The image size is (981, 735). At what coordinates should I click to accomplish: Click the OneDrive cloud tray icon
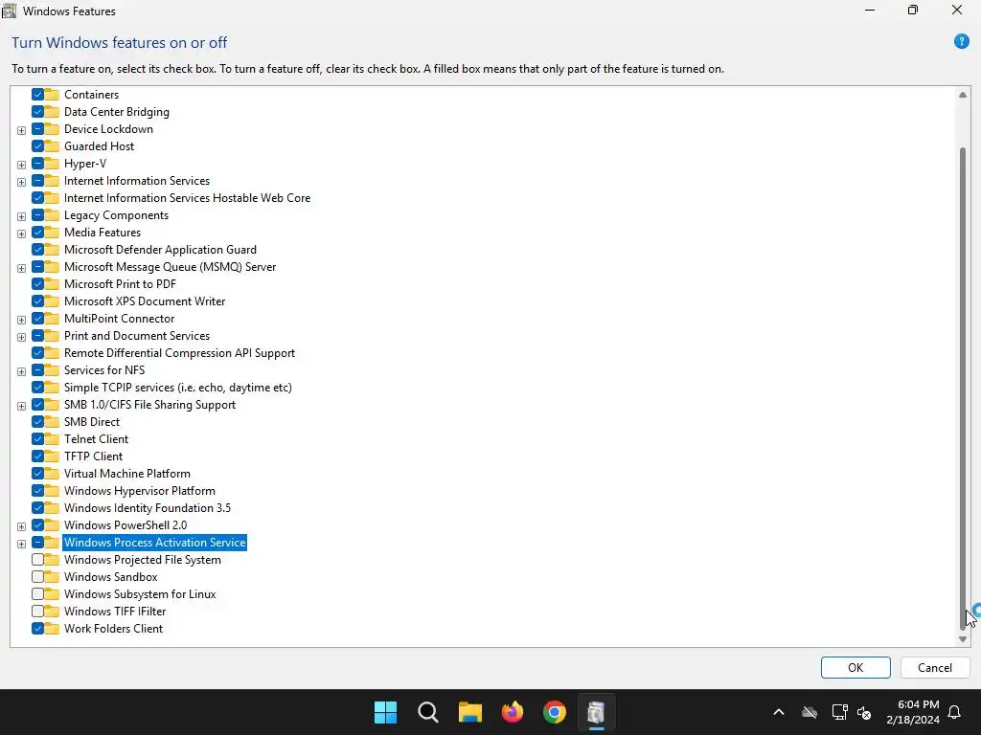(810, 712)
